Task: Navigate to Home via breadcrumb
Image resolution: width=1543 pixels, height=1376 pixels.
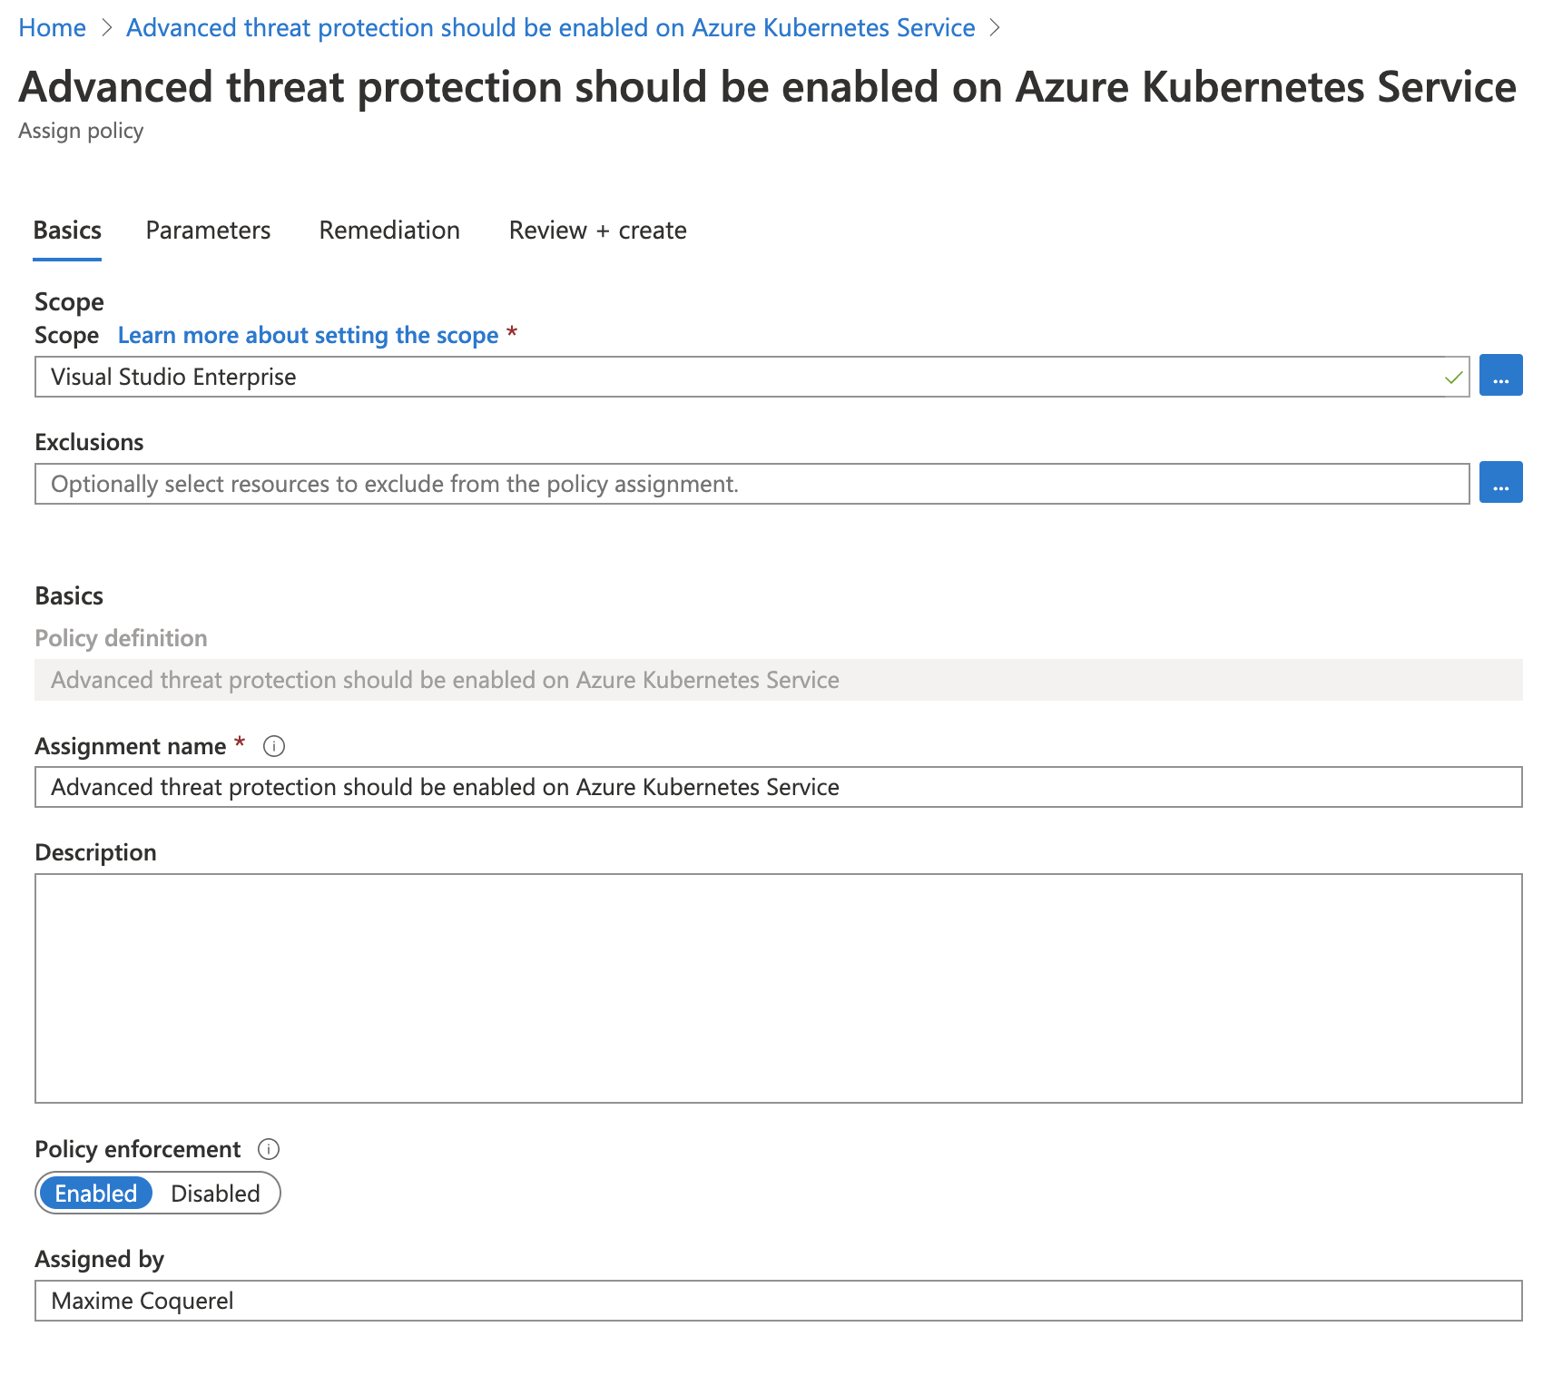Action: pyautogui.click(x=52, y=27)
